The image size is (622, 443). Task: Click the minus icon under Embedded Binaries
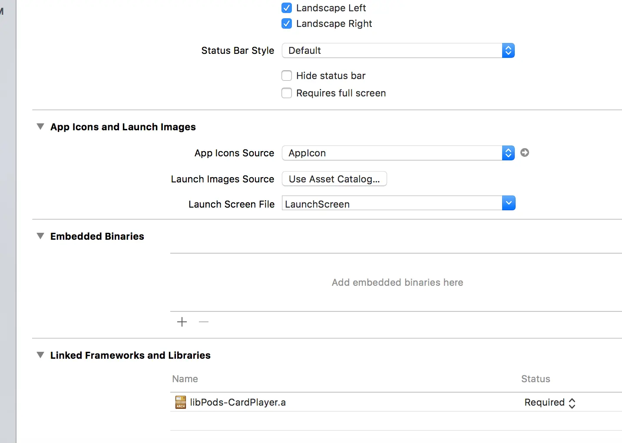(204, 322)
